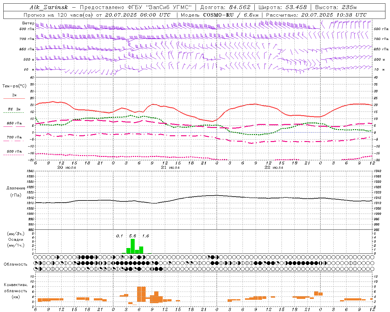Select the Рассчитано 20.07.2025 10:38 UTC timestamp
This screenshot has width=390, height=312.
[316, 15]
